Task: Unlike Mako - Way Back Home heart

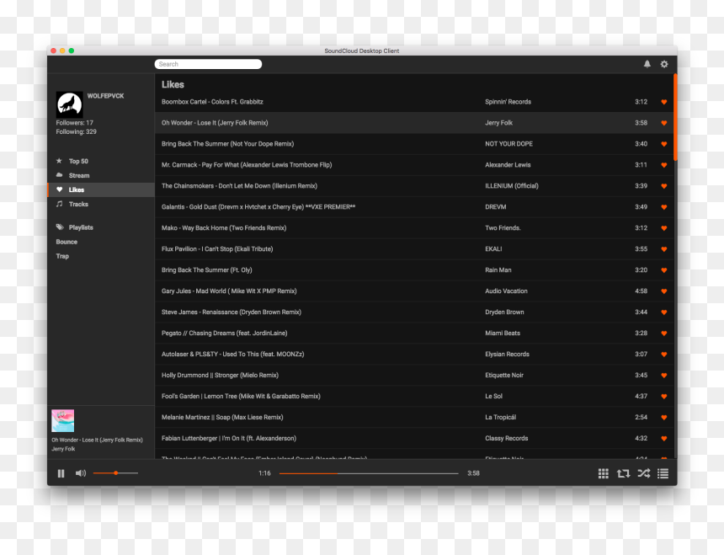Action: pos(664,228)
